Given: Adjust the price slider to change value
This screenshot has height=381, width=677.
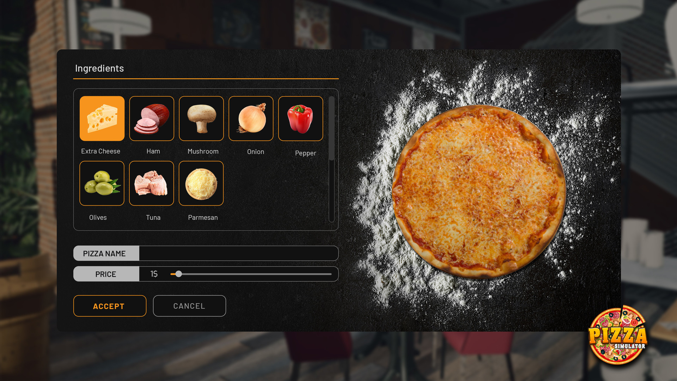Looking at the screenshot, I should point(178,274).
